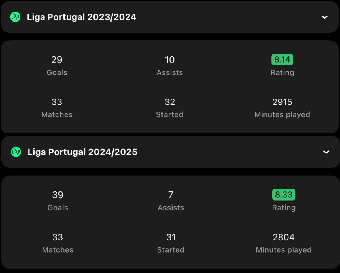Tap the 10 Assists stat
Screen dimensions: 340x273
pos(170,66)
